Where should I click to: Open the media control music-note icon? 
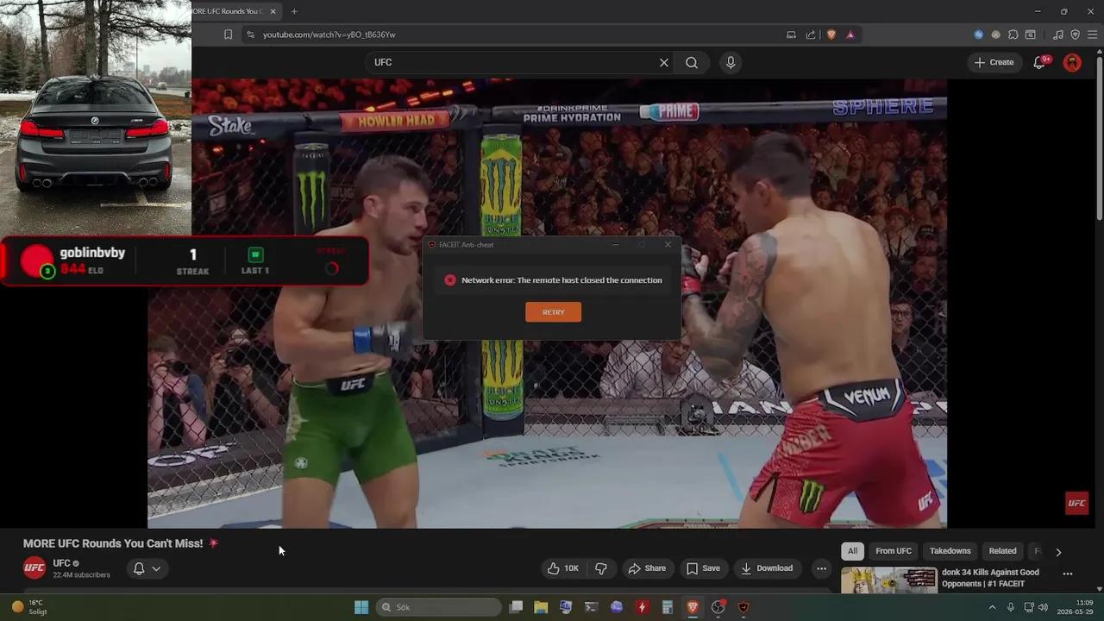pos(1058,34)
